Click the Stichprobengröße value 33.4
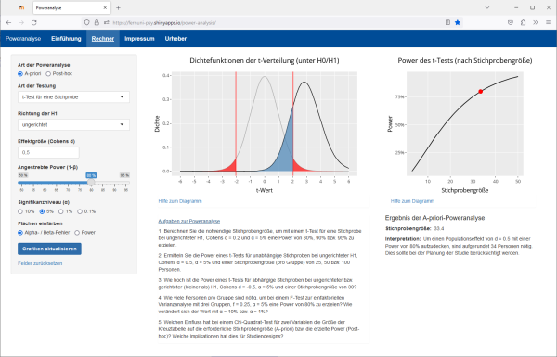Screen dimensions: 557x357 439,228
